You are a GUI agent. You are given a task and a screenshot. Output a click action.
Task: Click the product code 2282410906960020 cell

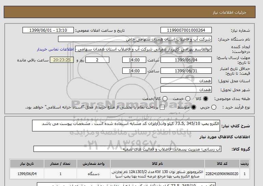tap(222, 174)
